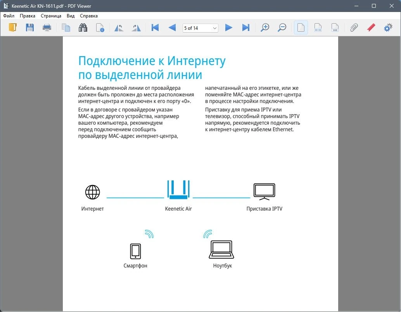
Task: Click the globe Internet diagram icon
Action: [92, 192]
